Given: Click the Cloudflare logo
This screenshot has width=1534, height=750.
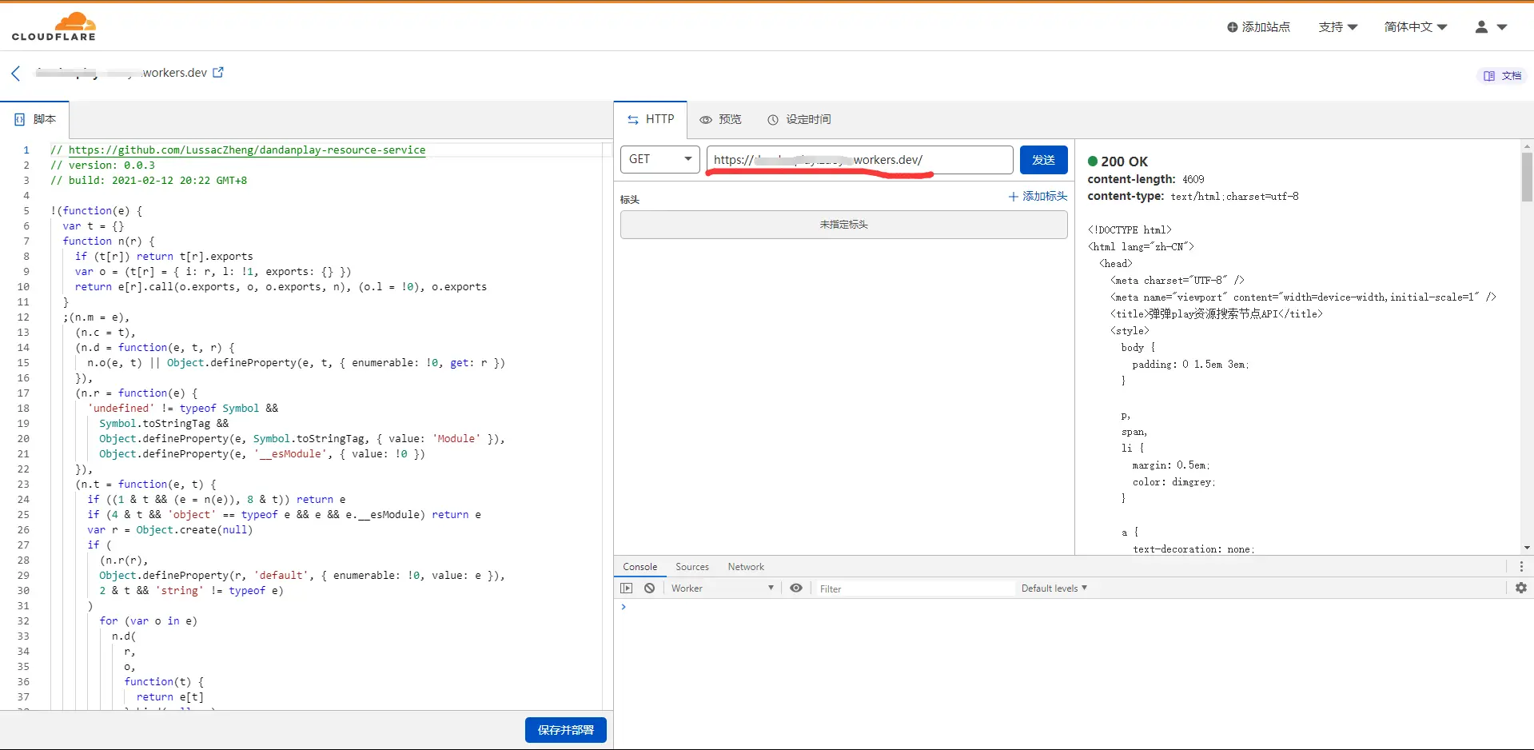Looking at the screenshot, I should point(54,26).
